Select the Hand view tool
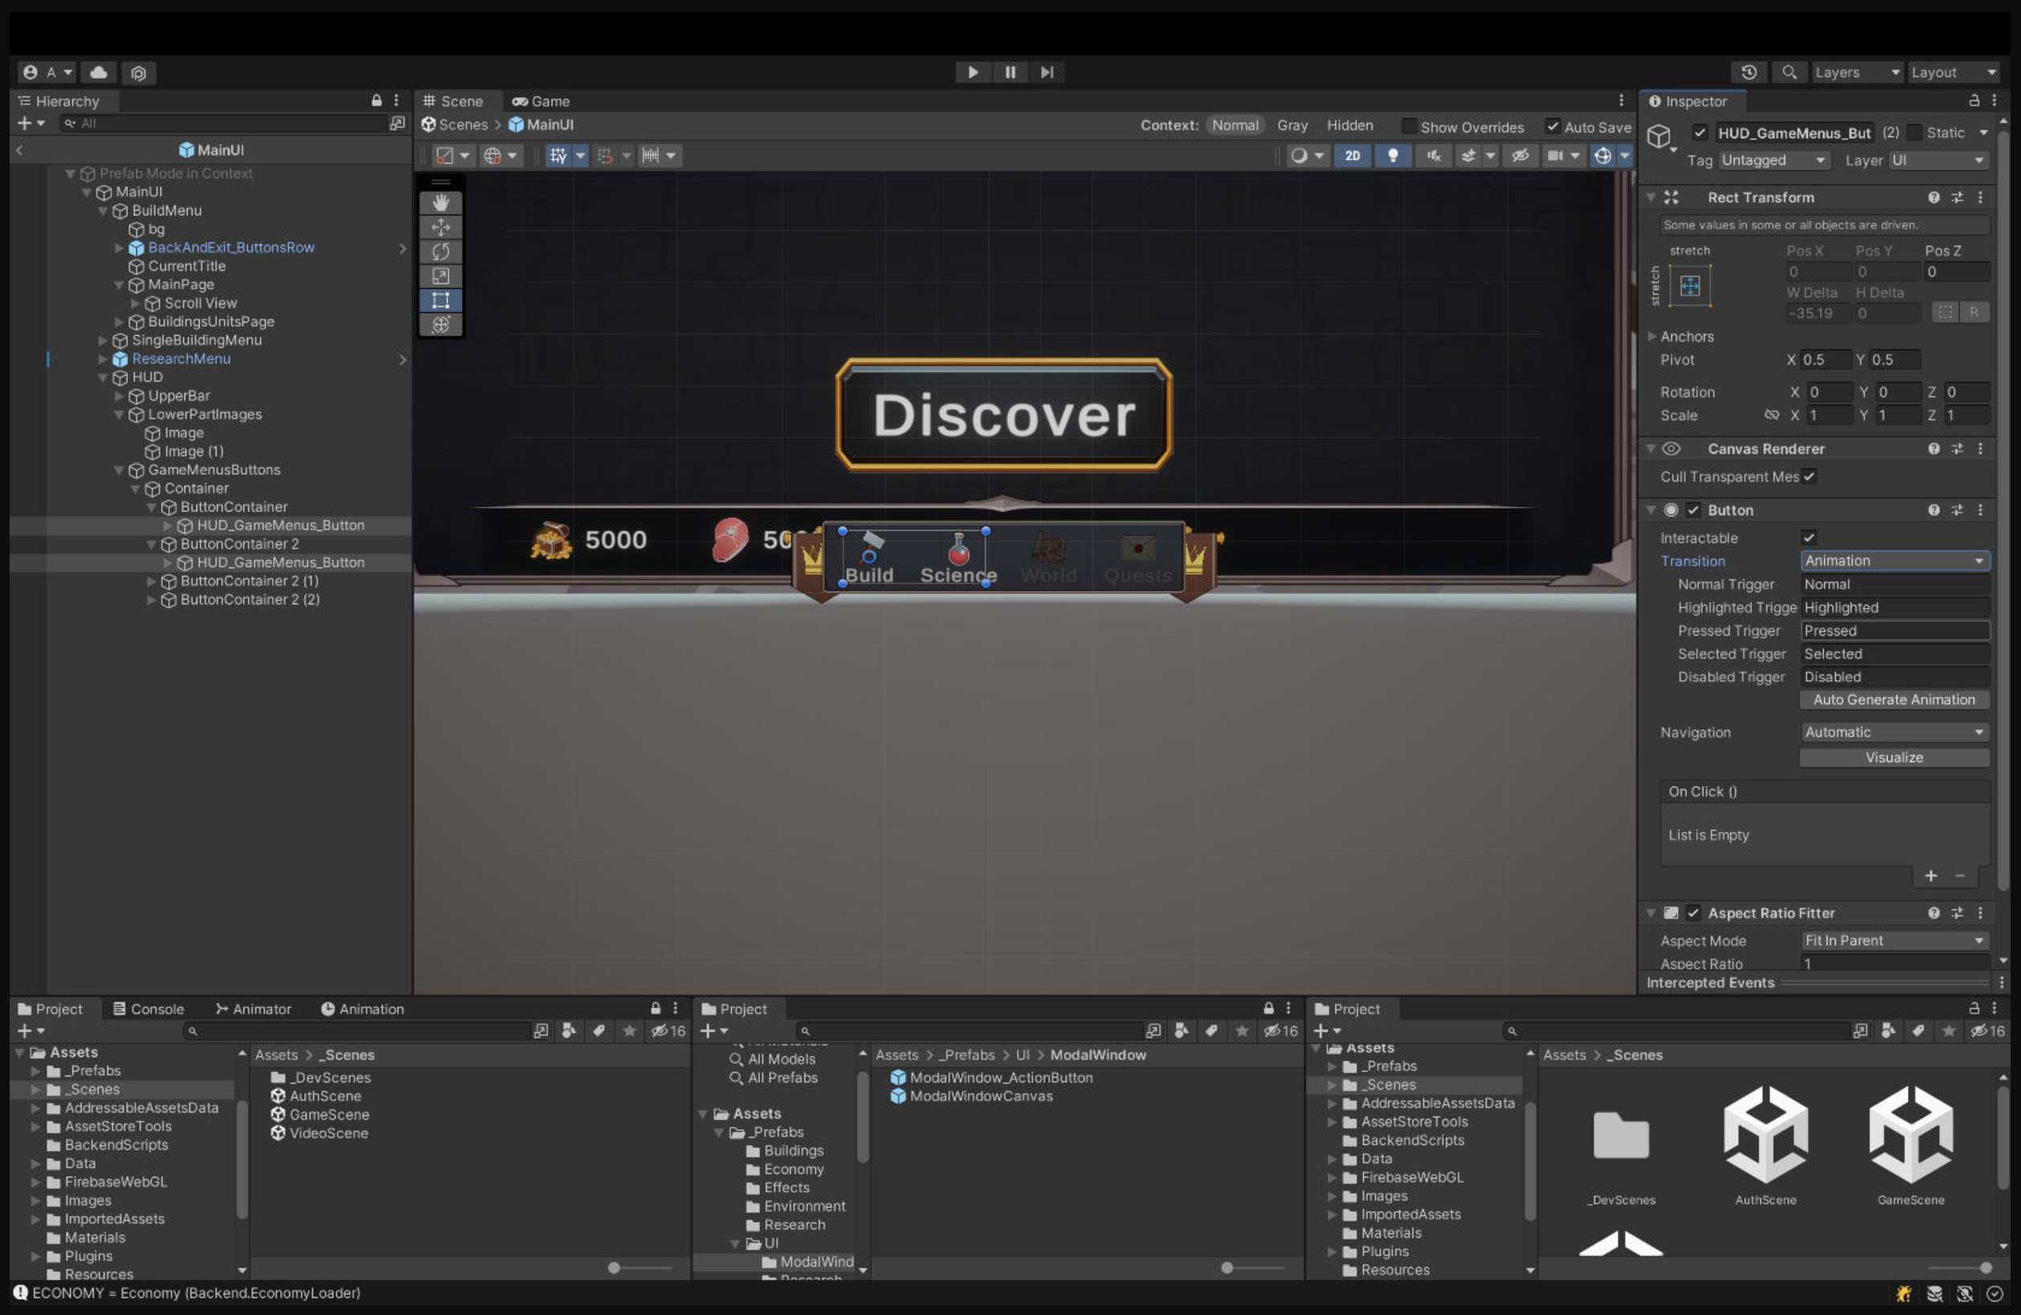The width and height of the screenshot is (2021, 1315). tap(440, 202)
